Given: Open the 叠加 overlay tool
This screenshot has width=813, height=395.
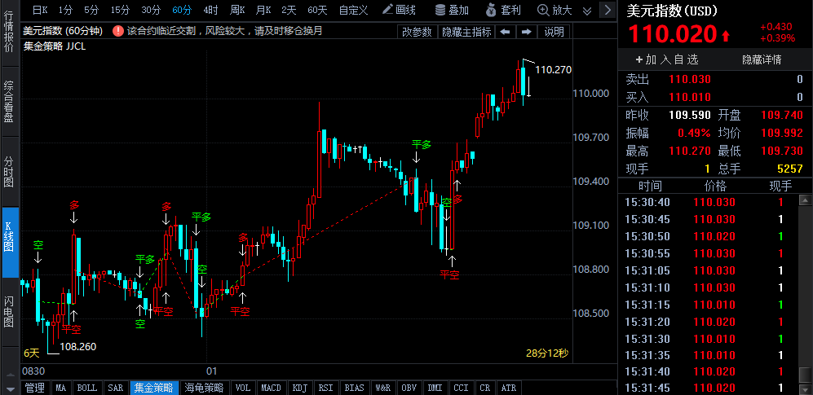Looking at the screenshot, I should point(452,9).
